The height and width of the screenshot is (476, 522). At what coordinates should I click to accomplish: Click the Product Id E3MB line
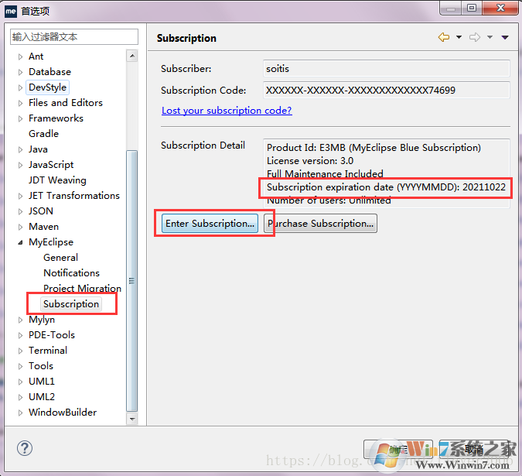374,148
